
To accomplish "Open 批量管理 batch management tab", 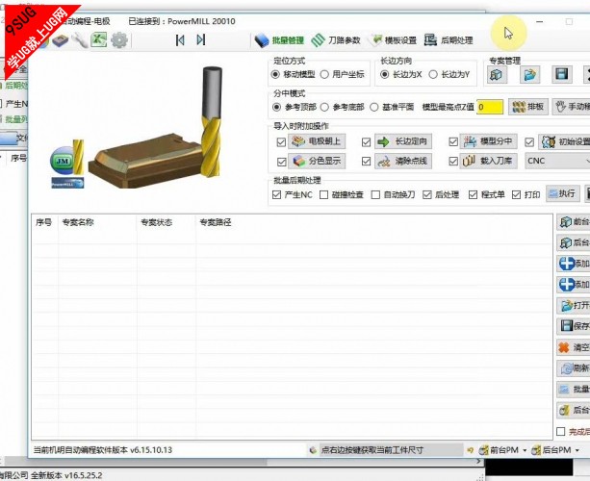I will [279, 40].
